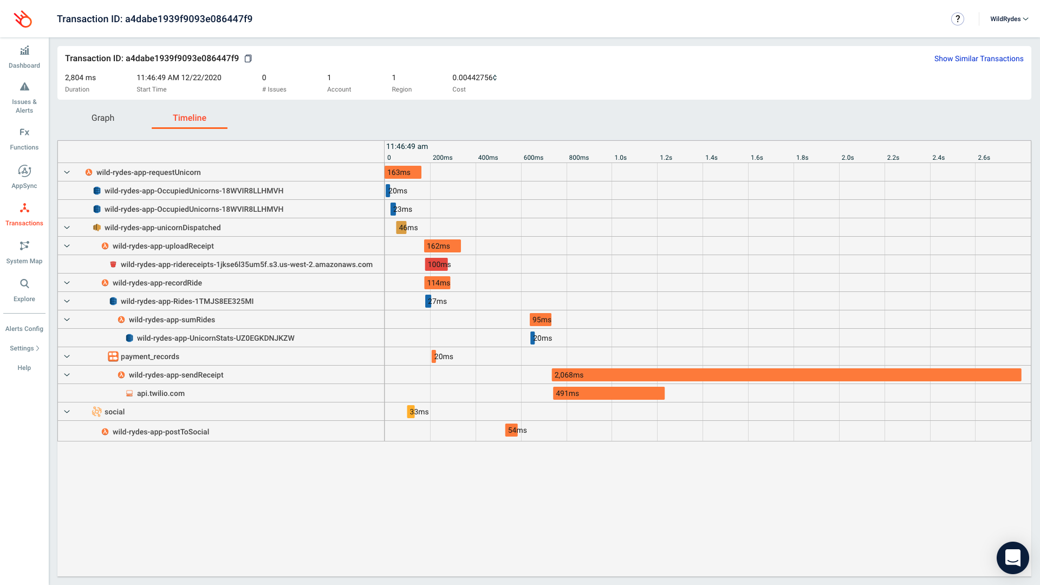The width and height of the screenshot is (1040, 585).
Task: Go to Functions sidebar icon
Action: tap(24, 132)
